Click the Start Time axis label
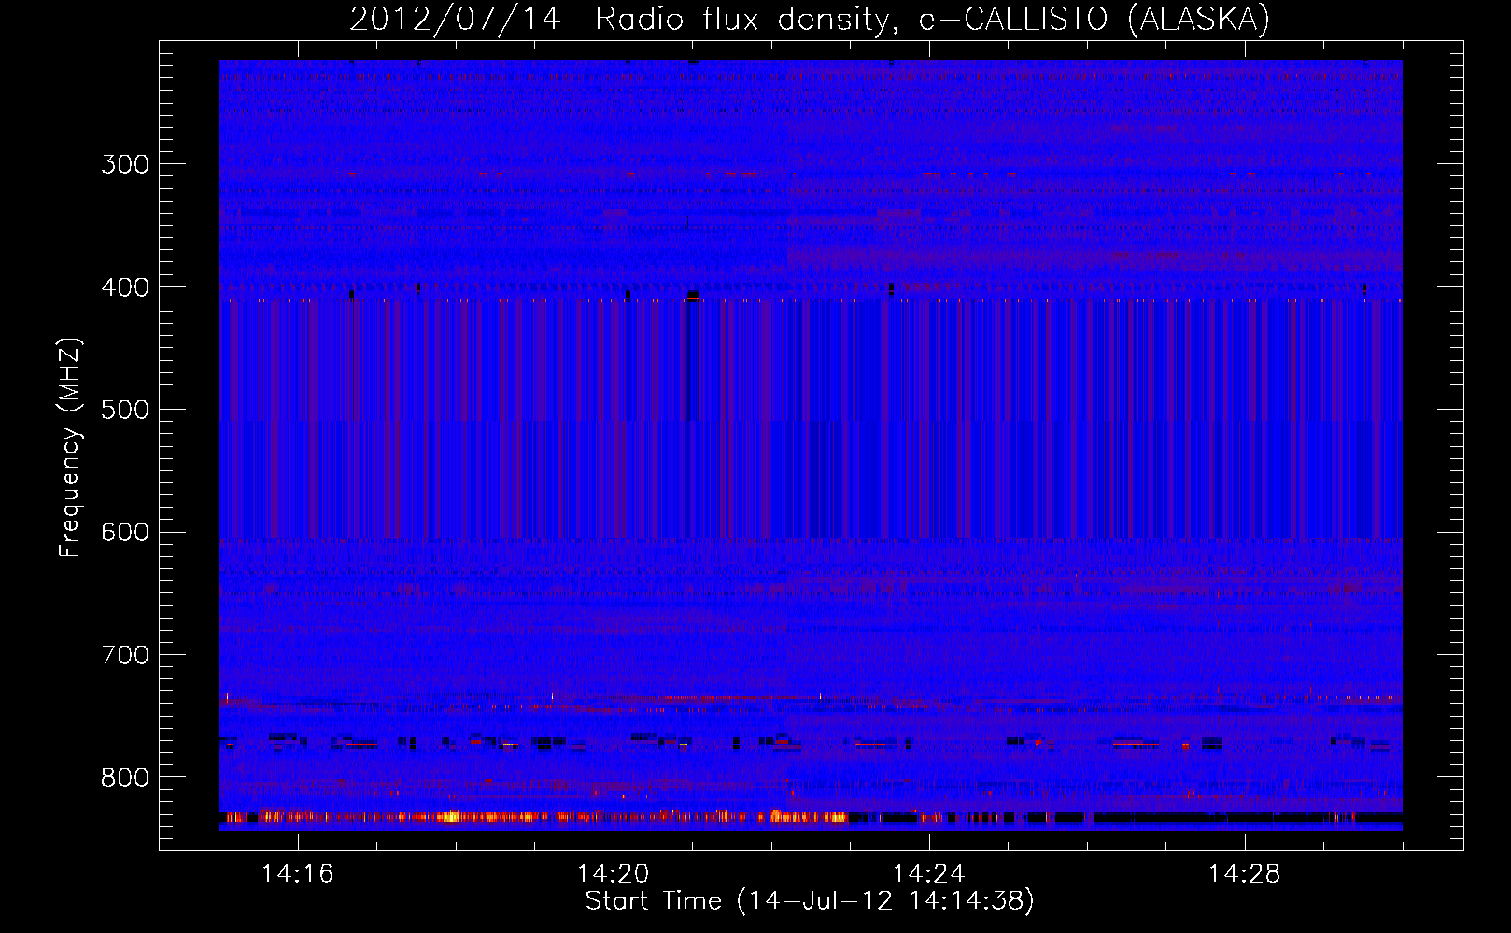This screenshot has width=1511, height=933. click(x=810, y=901)
